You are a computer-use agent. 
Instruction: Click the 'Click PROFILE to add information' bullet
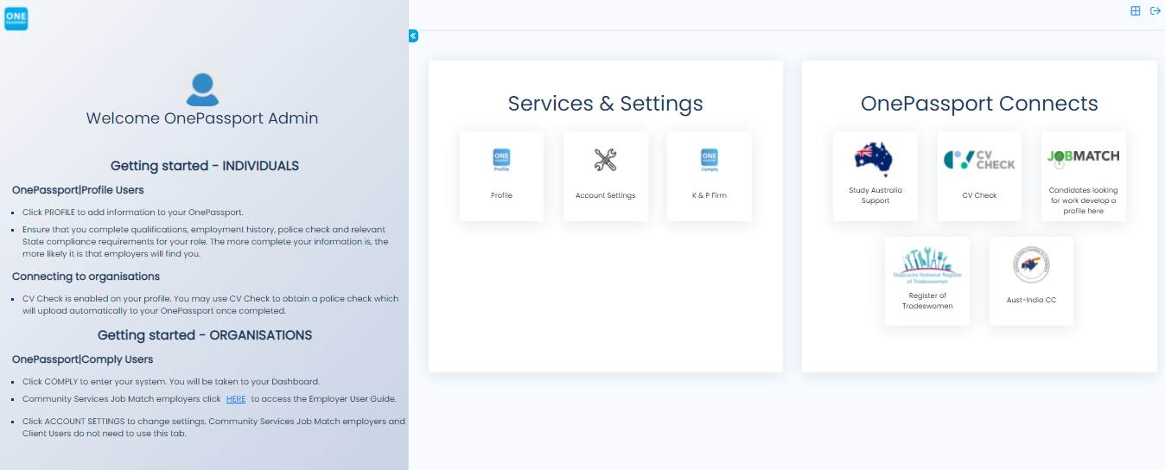pyautogui.click(x=133, y=212)
